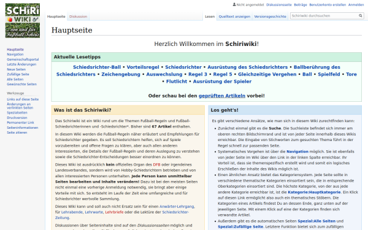Image resolution: width=368 pixels, height=230 pixels.
Task: Open Änderungen an verlinkten Seiten
Action: 20,106
